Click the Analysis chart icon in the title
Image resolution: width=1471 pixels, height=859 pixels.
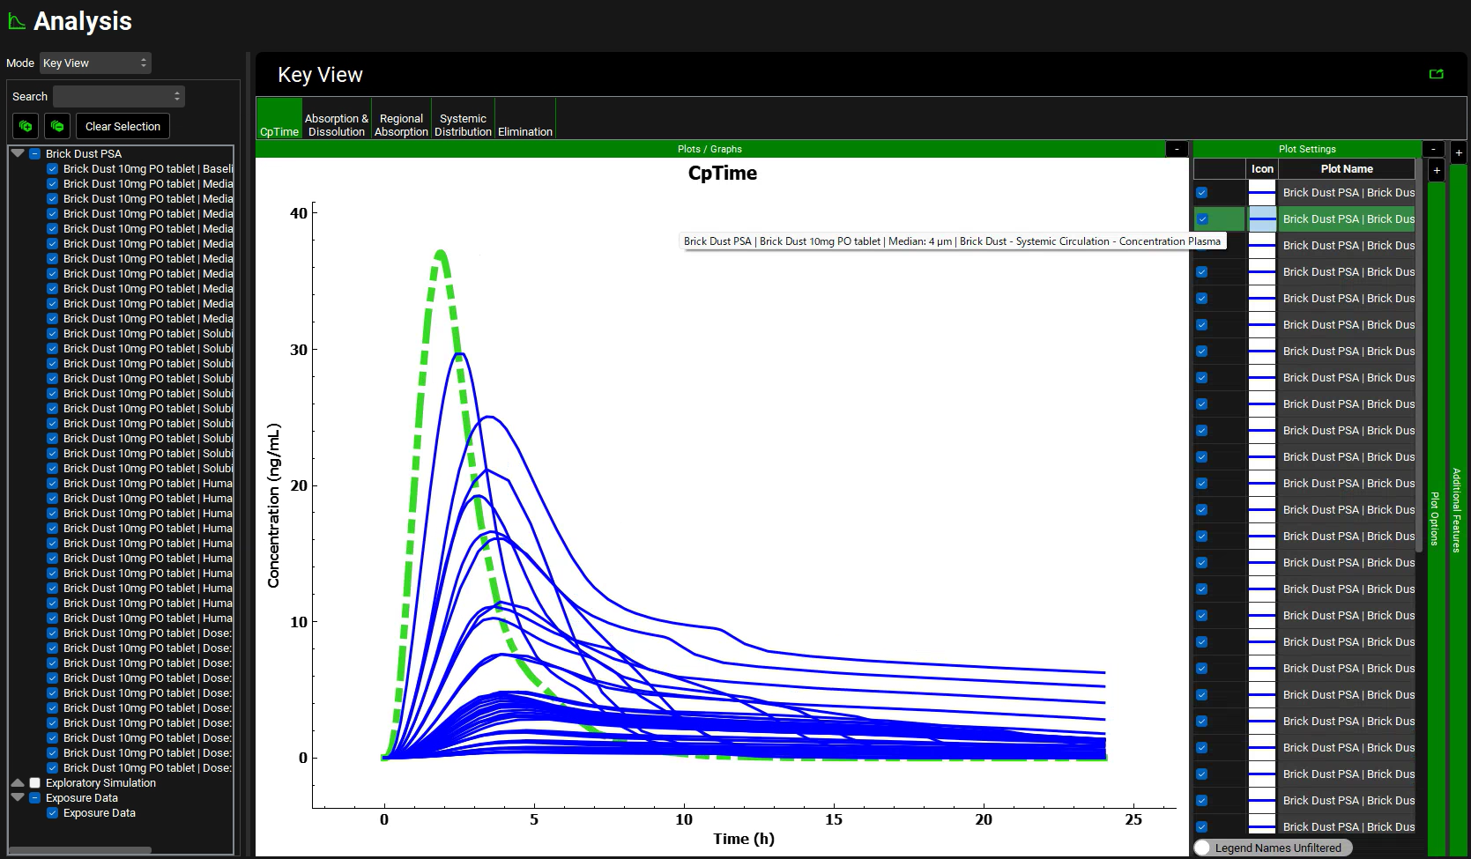point(16,22)
